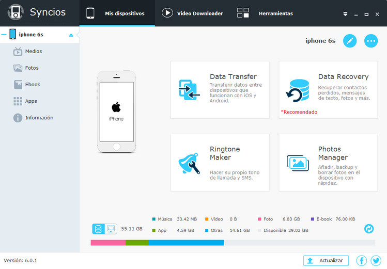Image resolution: width=387 pixels, height=269 pixels.
Task: Click the Música teal color swatch
Action: pyautogui.click(x=154, y=219)
